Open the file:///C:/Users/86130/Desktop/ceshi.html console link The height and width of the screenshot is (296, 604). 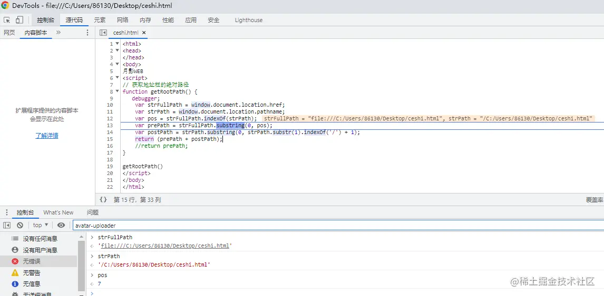click(x=164, y=246)
